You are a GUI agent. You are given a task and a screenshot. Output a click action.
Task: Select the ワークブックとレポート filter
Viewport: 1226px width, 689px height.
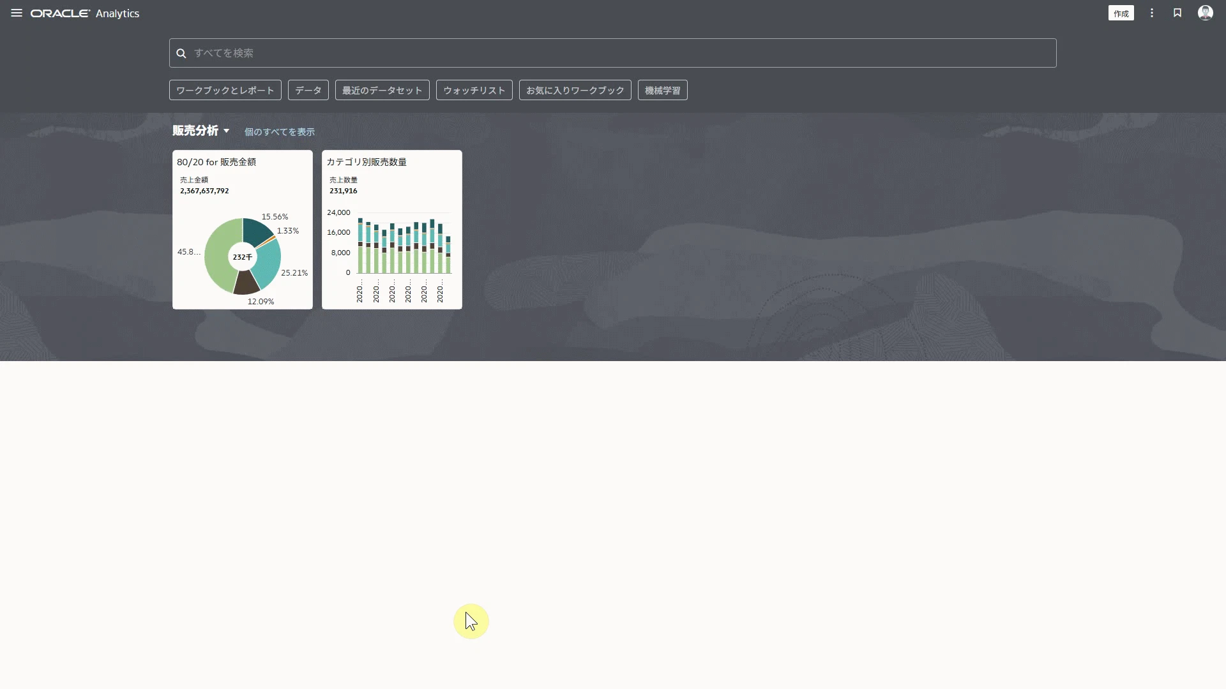(x=225, y=90)
